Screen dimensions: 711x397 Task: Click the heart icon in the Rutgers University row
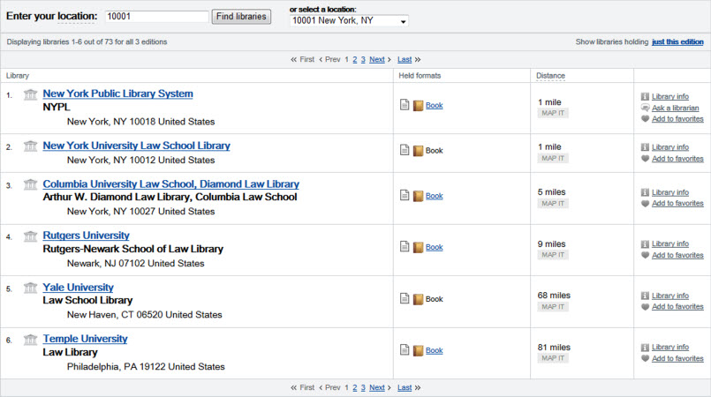(646, 255)
